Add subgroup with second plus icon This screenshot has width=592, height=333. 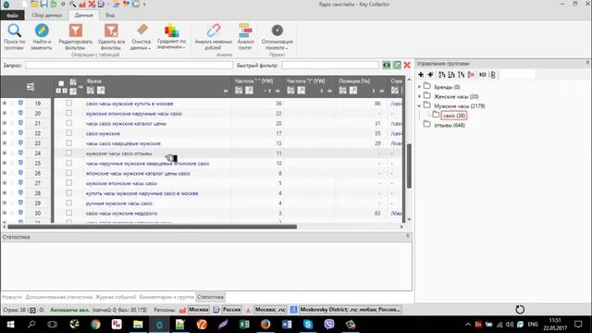430,75
